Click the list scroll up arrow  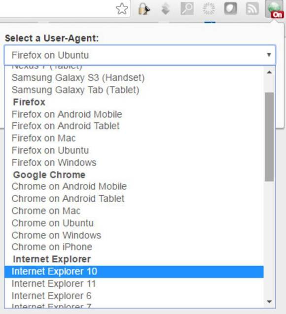[x=269, y=72]
